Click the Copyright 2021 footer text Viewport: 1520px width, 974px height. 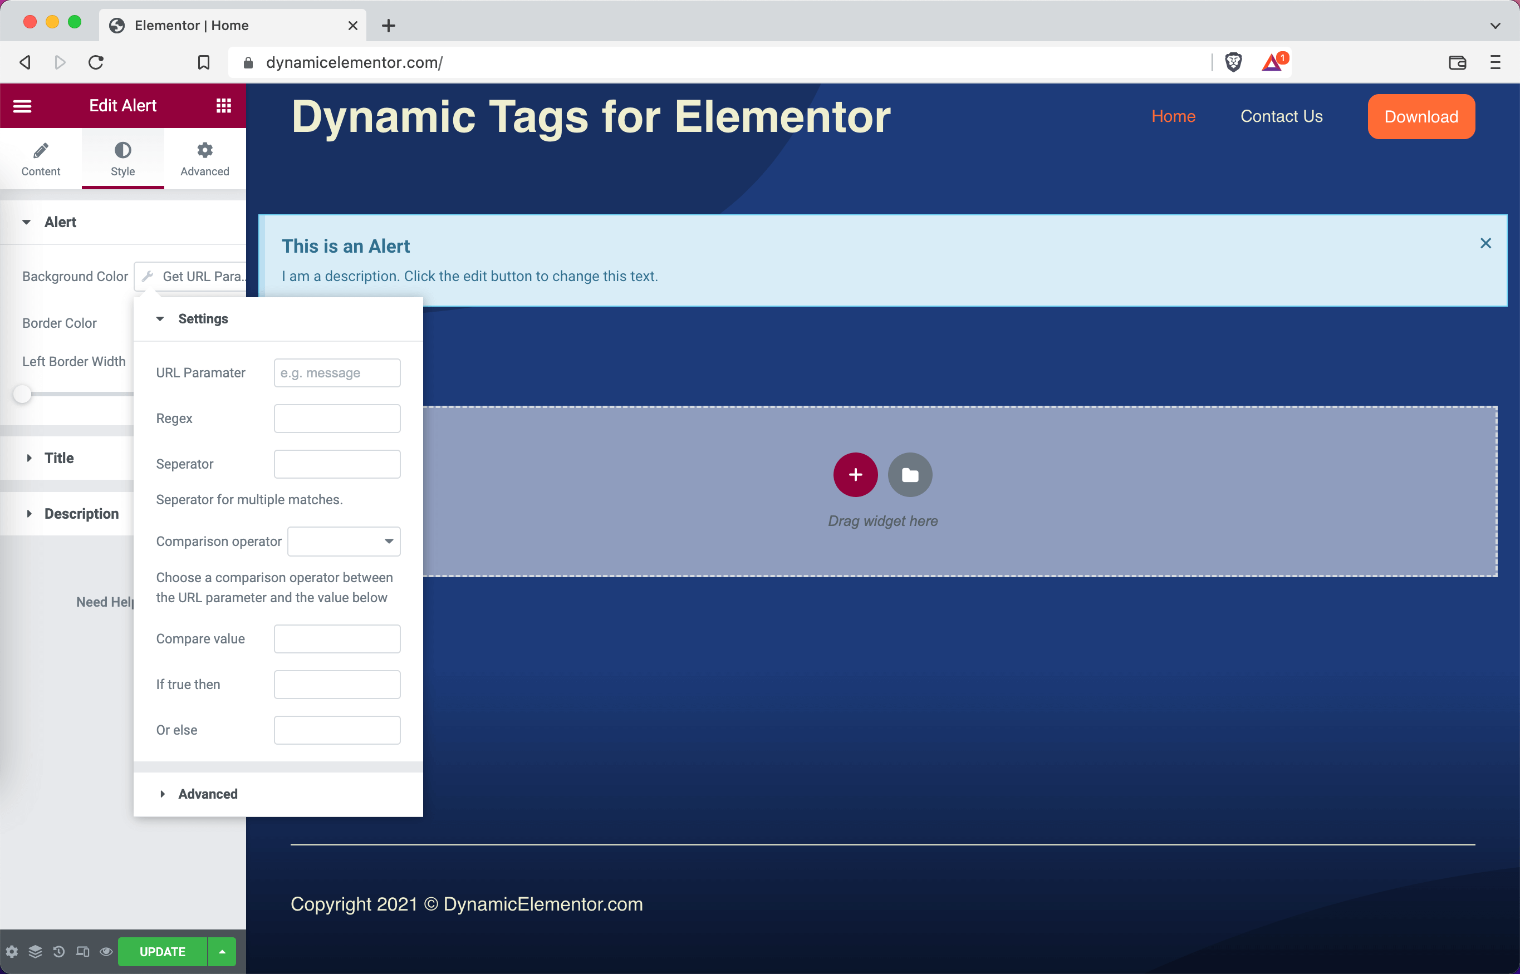pos(466,904)
